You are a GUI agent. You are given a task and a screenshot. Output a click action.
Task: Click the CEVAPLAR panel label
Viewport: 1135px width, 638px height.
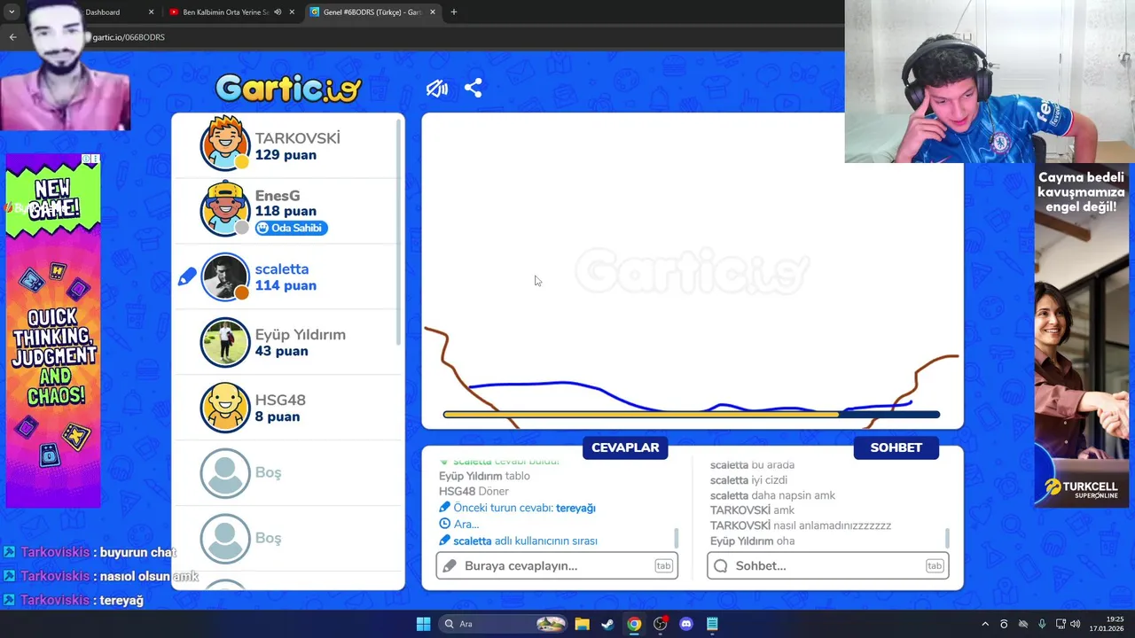pos(625,447)
